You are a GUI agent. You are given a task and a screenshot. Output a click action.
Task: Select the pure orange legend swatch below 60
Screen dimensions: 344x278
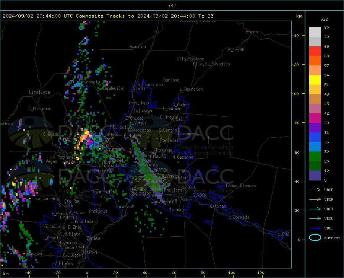pyautogui.click(x=315, y=60)
